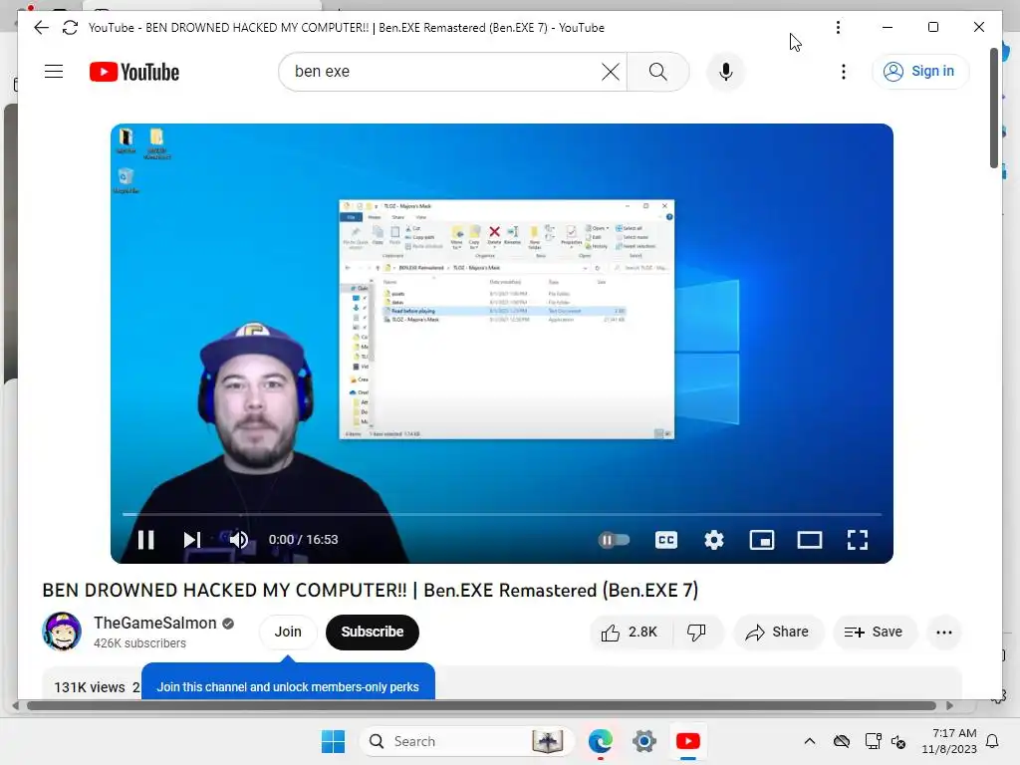The width and height of the screenshot is (1020, 765).
Task: Click the video title text
Action: click(x=371, y=590)
